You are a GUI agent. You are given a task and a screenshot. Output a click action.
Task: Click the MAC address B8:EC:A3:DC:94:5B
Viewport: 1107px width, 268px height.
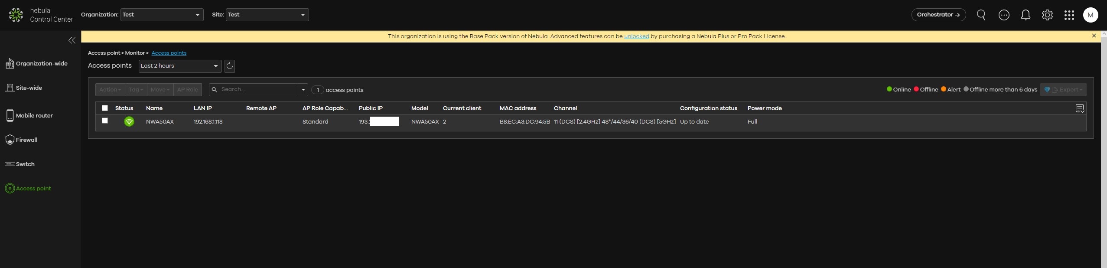[x=525, y=122]
